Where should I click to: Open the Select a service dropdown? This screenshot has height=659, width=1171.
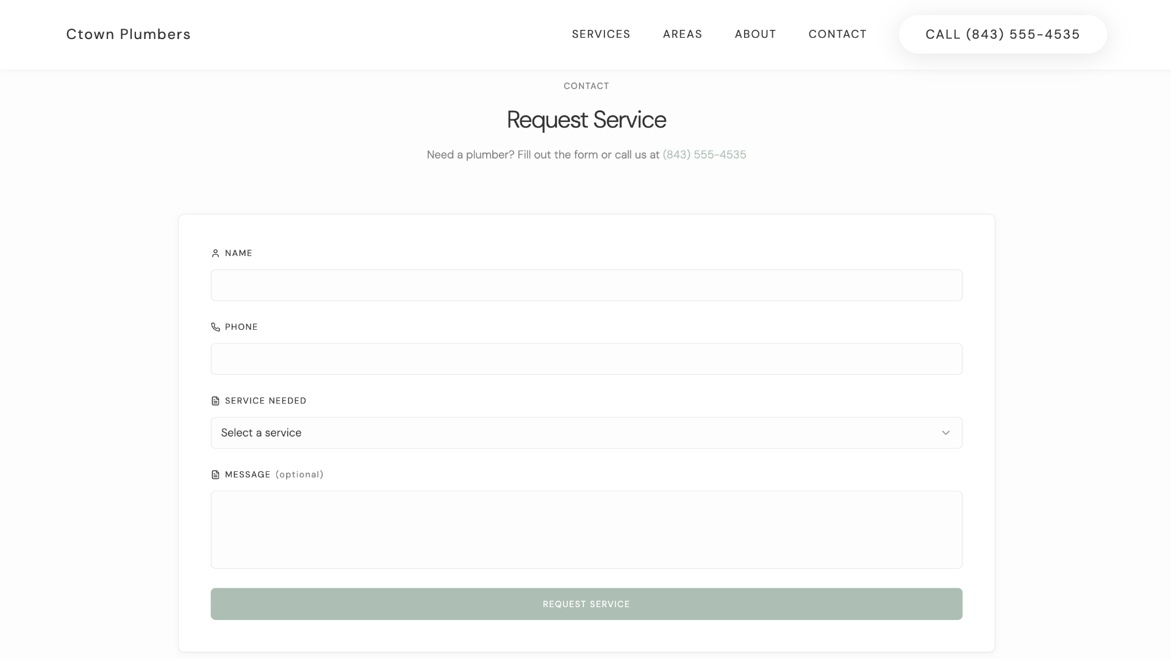(x=586, y=433)
